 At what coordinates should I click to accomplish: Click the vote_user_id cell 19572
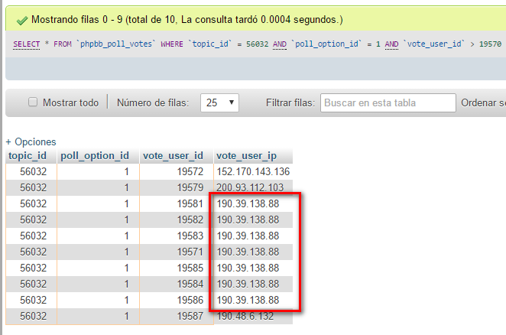pos(189,172)
